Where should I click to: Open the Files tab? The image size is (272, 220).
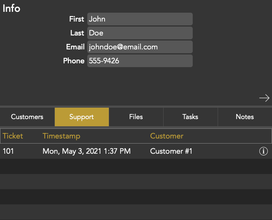tap(136, 117)
